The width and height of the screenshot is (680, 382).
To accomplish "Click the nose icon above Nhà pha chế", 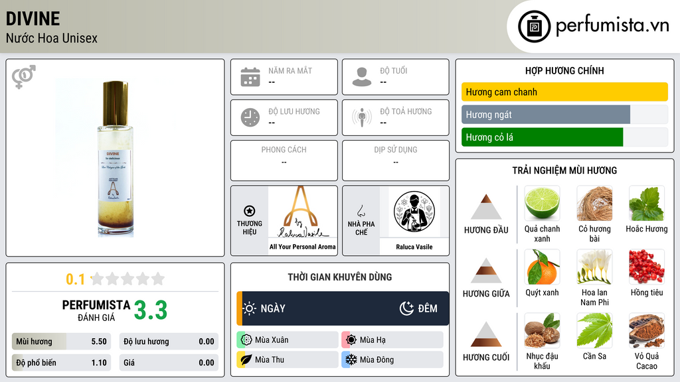I will (361, 211).
